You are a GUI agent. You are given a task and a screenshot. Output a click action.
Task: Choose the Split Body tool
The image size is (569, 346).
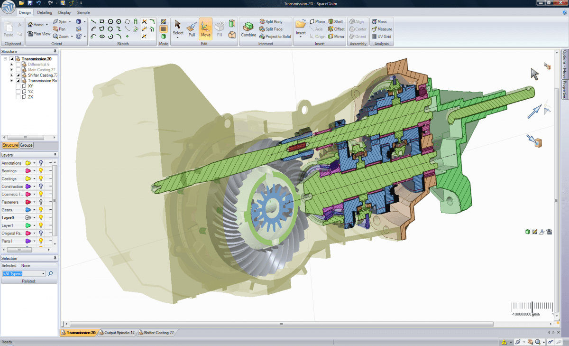pyautogui.click(x=271, y=22)
